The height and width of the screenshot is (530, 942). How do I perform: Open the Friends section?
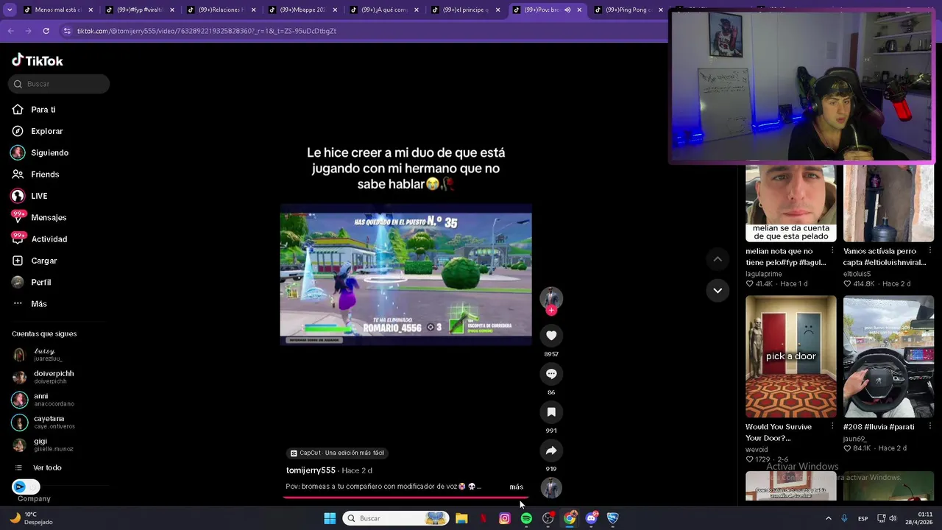[35, 174]
